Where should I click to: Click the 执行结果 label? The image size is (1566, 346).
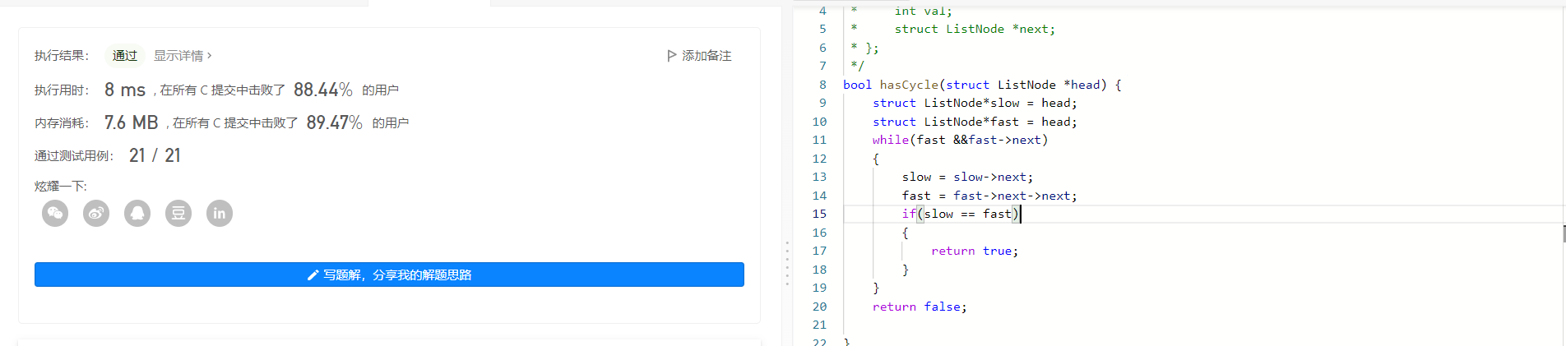pos(62,56)
